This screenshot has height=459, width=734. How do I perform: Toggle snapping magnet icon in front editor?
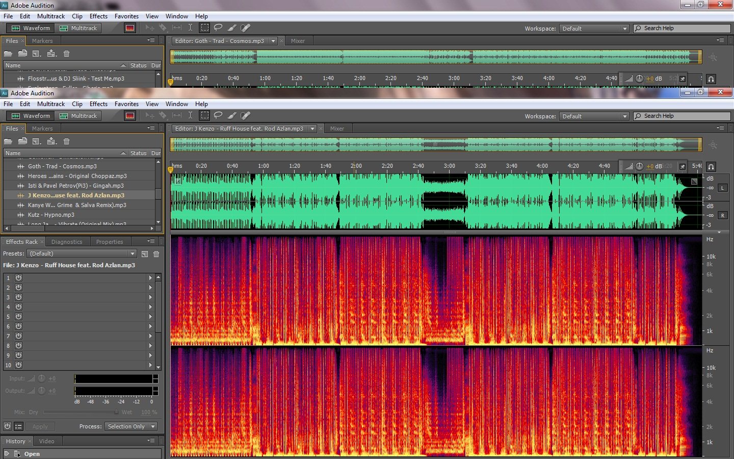[x=711, y=166]
